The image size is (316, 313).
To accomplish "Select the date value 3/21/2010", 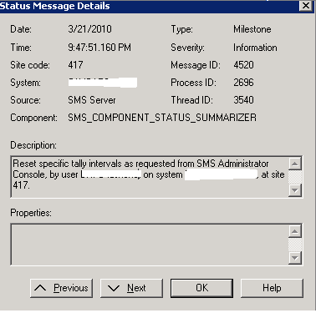I will tap(89, 29).
